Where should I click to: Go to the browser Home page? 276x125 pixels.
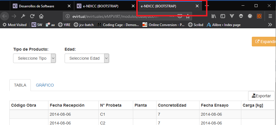(x=41, y=16)
